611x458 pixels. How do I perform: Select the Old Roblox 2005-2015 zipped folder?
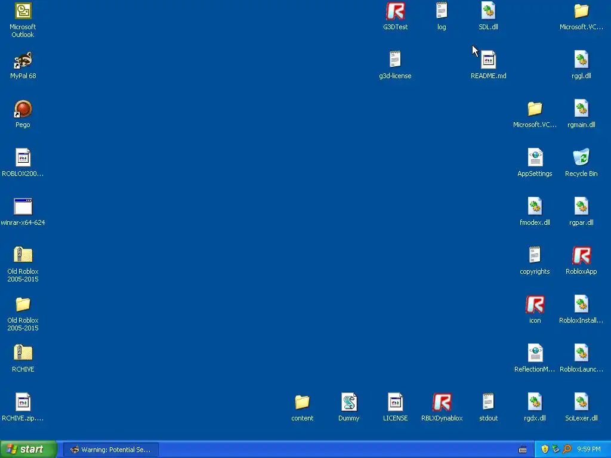23,255
